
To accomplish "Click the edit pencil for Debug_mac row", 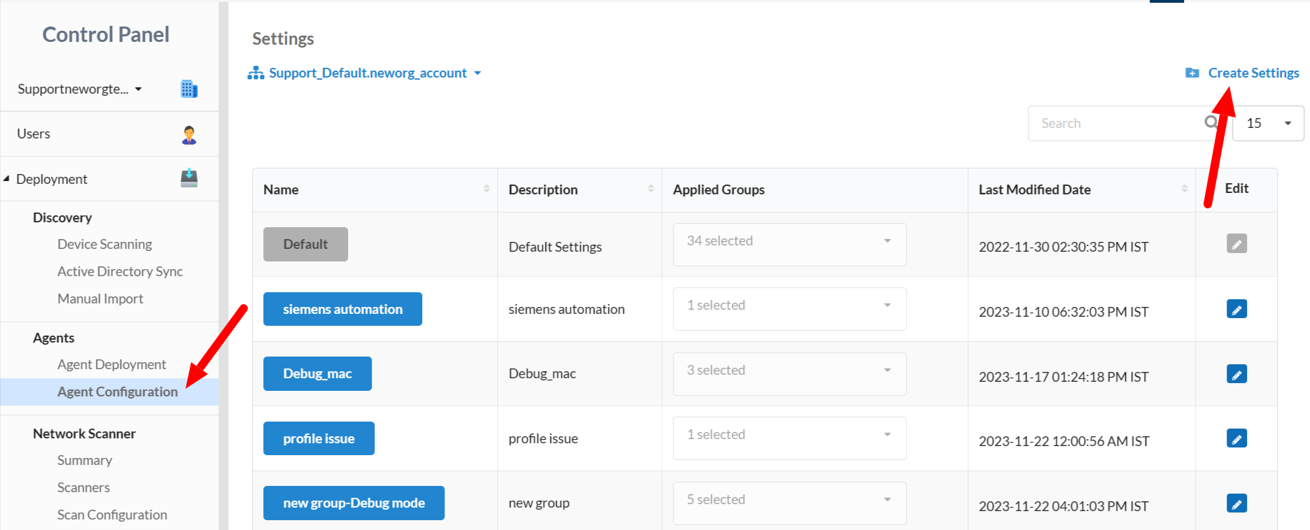I will tap(1236, 374).
